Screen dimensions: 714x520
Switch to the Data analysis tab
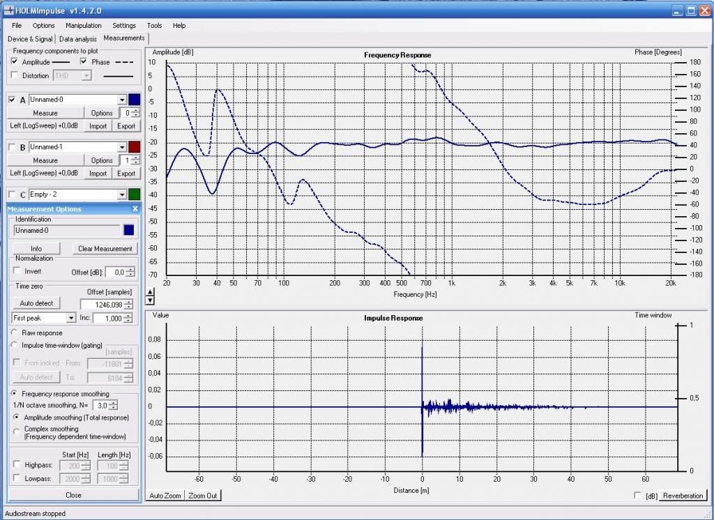tap(78, 39)
